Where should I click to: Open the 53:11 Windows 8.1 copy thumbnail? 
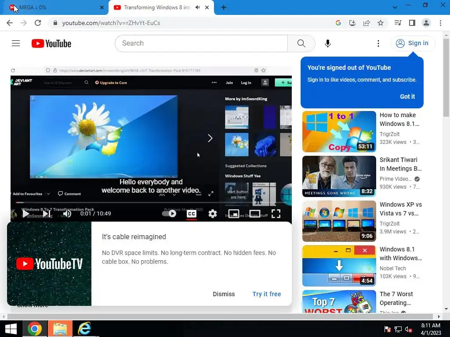click(339, 132)
